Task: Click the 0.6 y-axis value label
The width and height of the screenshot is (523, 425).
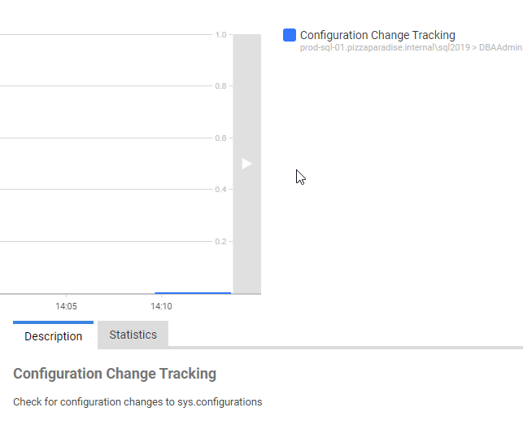Action: [x=220, y=138]
